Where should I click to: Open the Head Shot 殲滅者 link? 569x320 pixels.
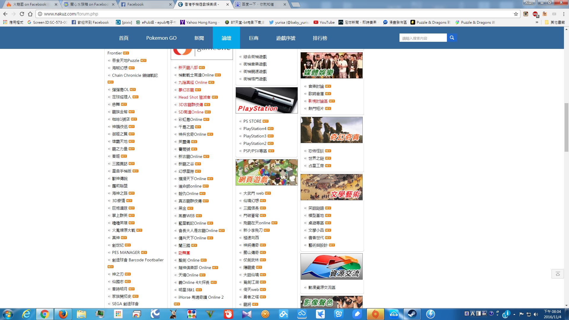pyautogui.click(x=194, y=97)
